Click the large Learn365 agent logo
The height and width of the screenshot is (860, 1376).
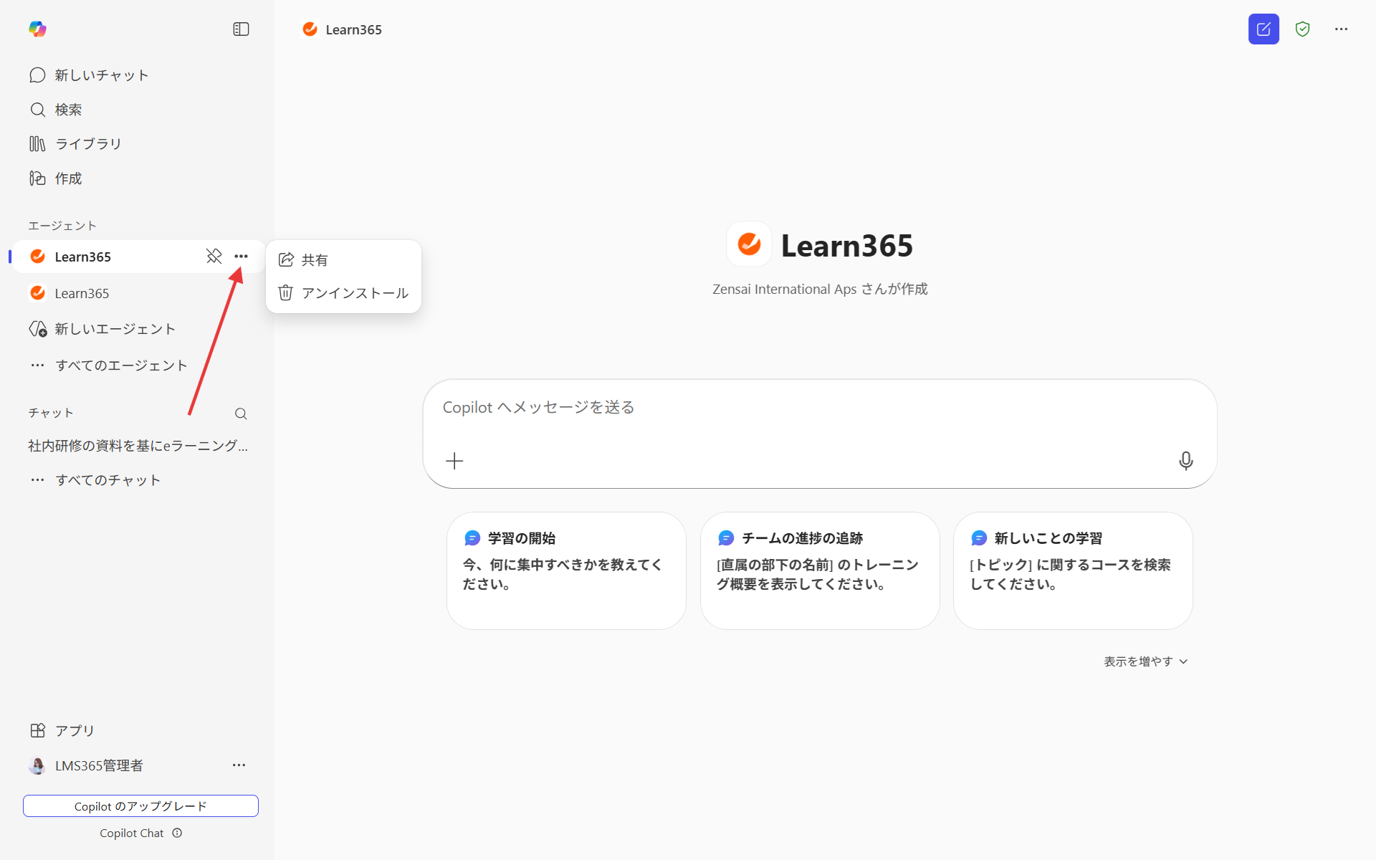click(749, 244)
